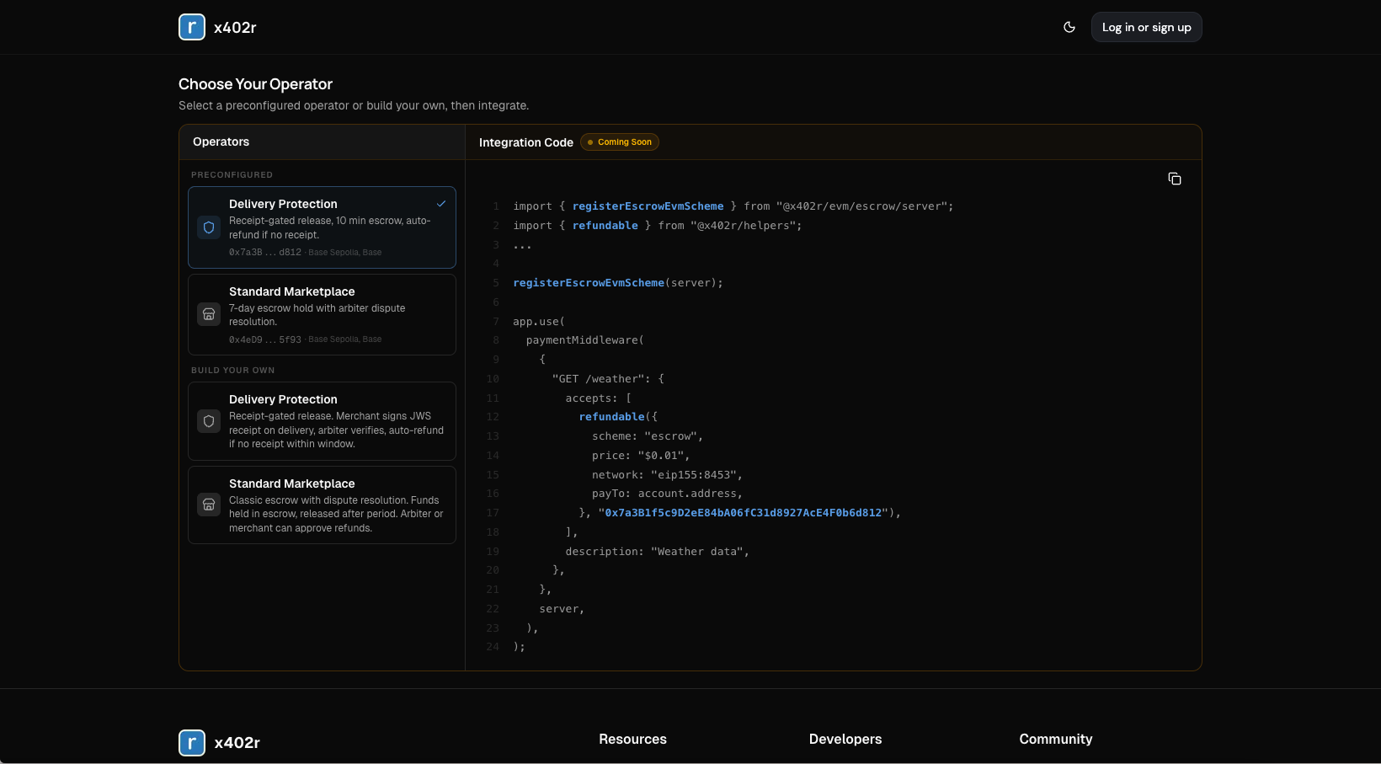This screenshot has height=764, width=1381.
Task: Click the Operators panel header
Action: click(x=221, y=142)
